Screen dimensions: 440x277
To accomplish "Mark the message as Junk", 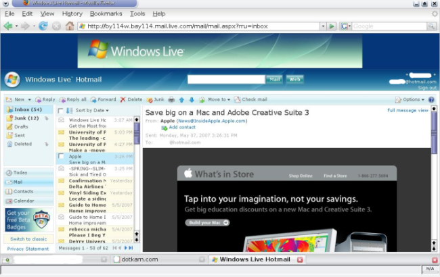I will click(x=155, y=99).
